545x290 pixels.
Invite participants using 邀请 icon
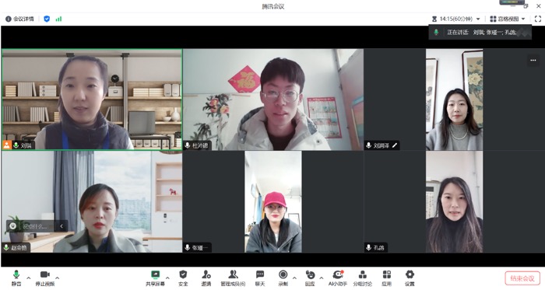pyautogui.click(x=206, y=278)
